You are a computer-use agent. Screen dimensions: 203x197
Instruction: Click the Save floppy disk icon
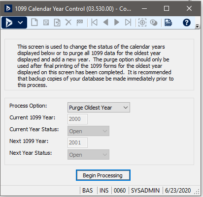tap(46, 23)
